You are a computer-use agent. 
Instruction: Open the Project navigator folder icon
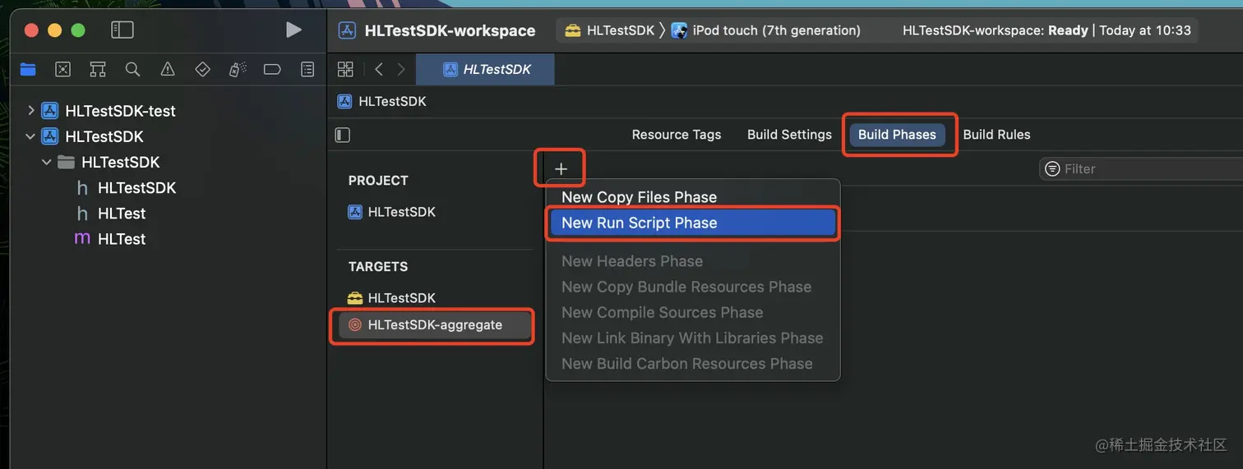[x=28, y=69]
